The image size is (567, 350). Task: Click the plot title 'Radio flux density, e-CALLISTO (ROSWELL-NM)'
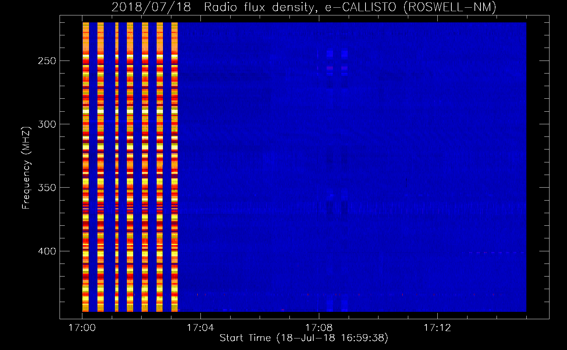point(350,7)
